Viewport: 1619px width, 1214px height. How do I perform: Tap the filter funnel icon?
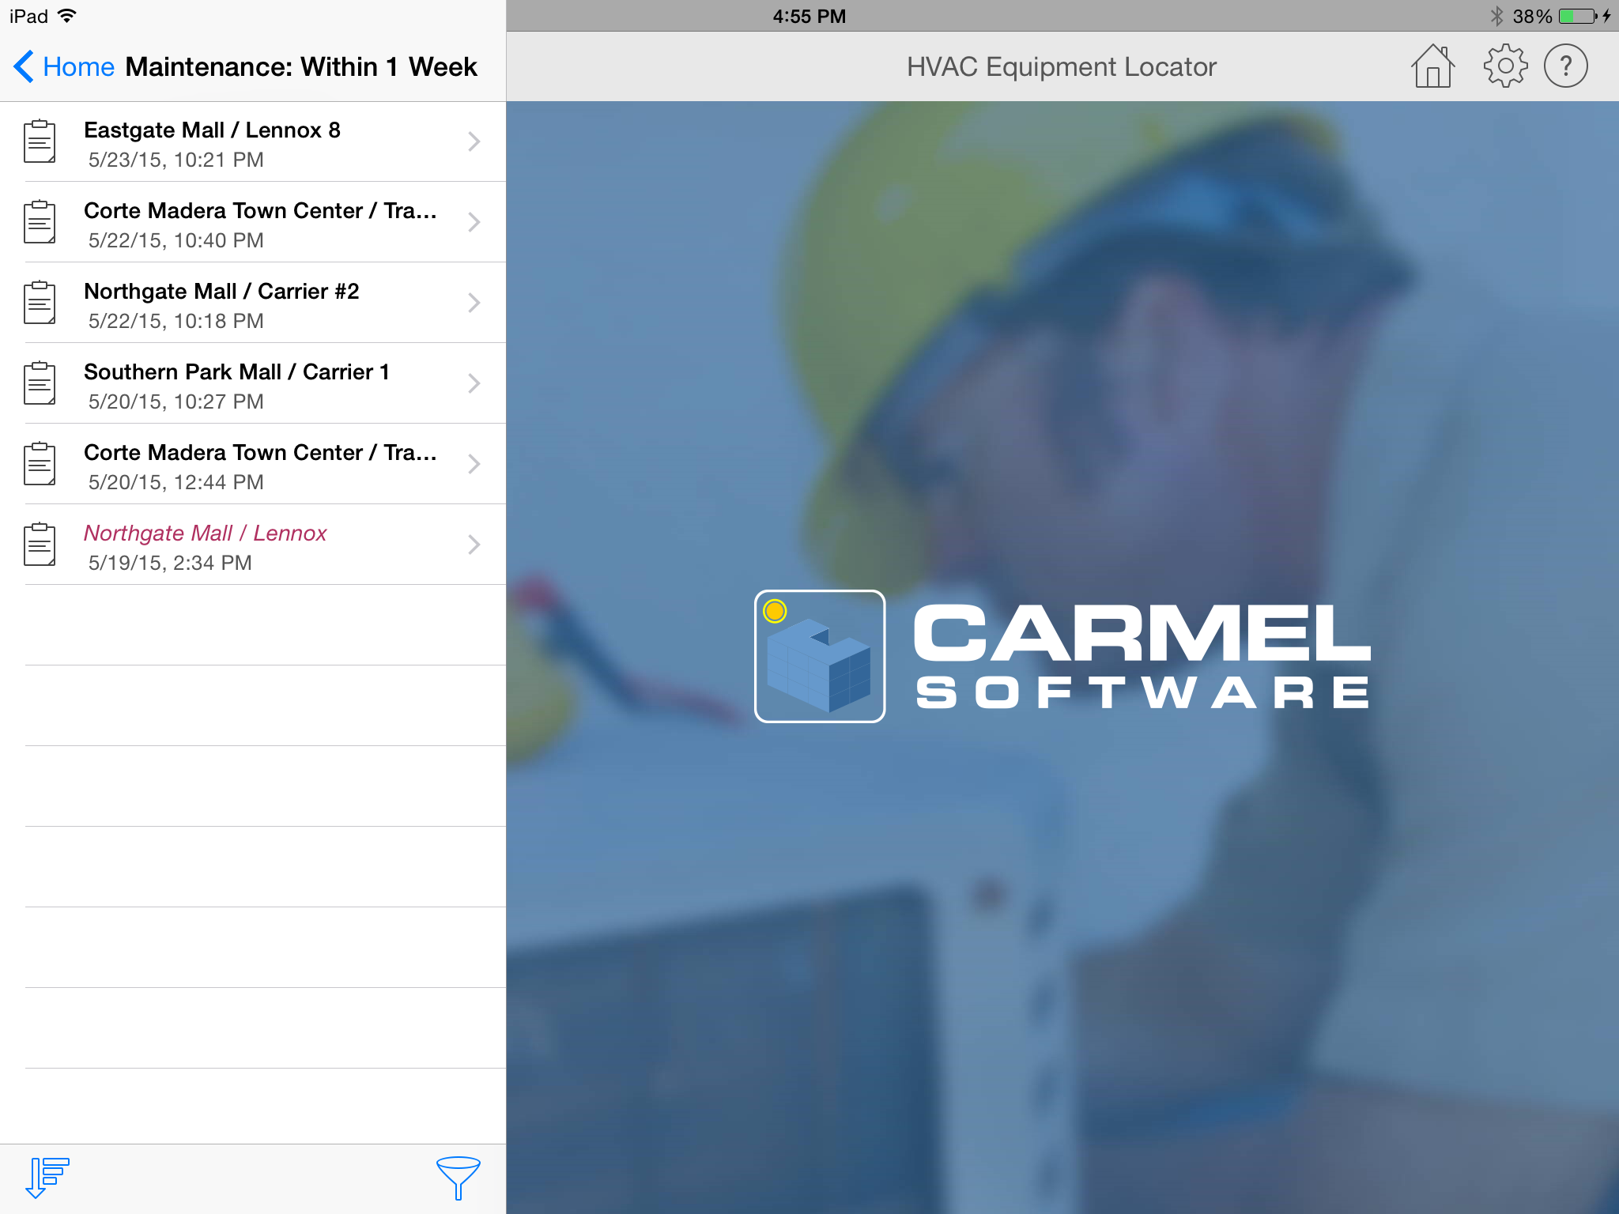pyautogui.click(x=459, y=1178)
